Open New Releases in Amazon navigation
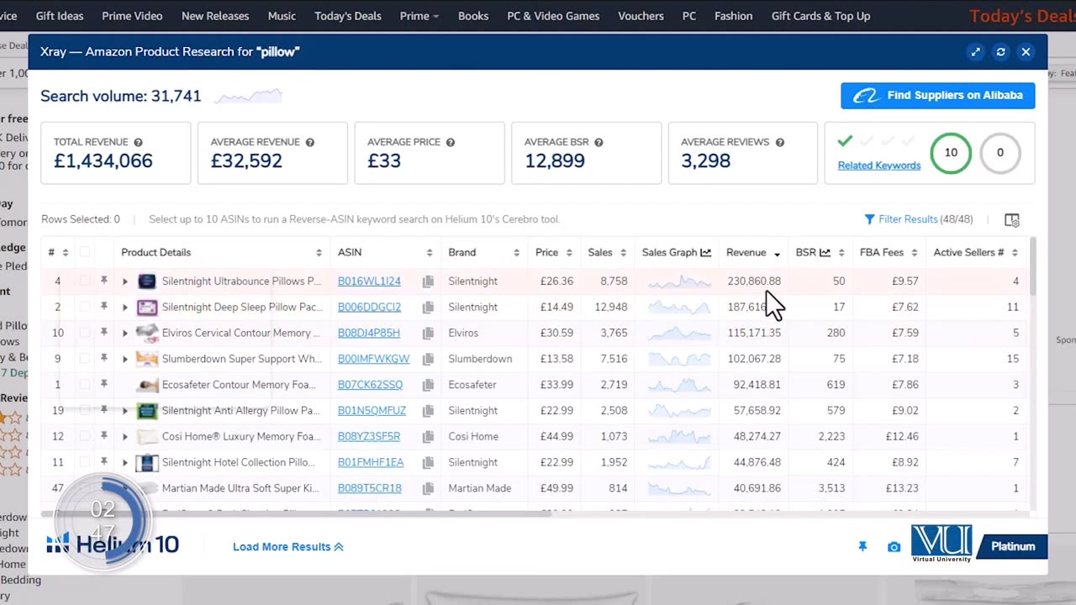Image resolution: width=1076 pixels, height=605 pixels. coord(215,16)
